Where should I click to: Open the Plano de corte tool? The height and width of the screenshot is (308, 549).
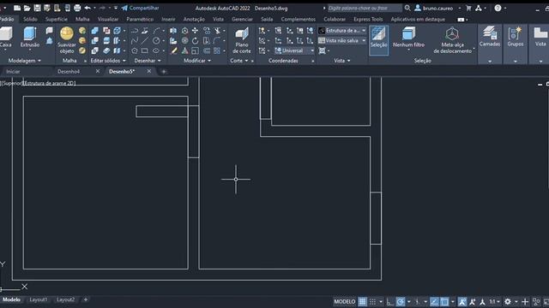[x=242, y=40]
